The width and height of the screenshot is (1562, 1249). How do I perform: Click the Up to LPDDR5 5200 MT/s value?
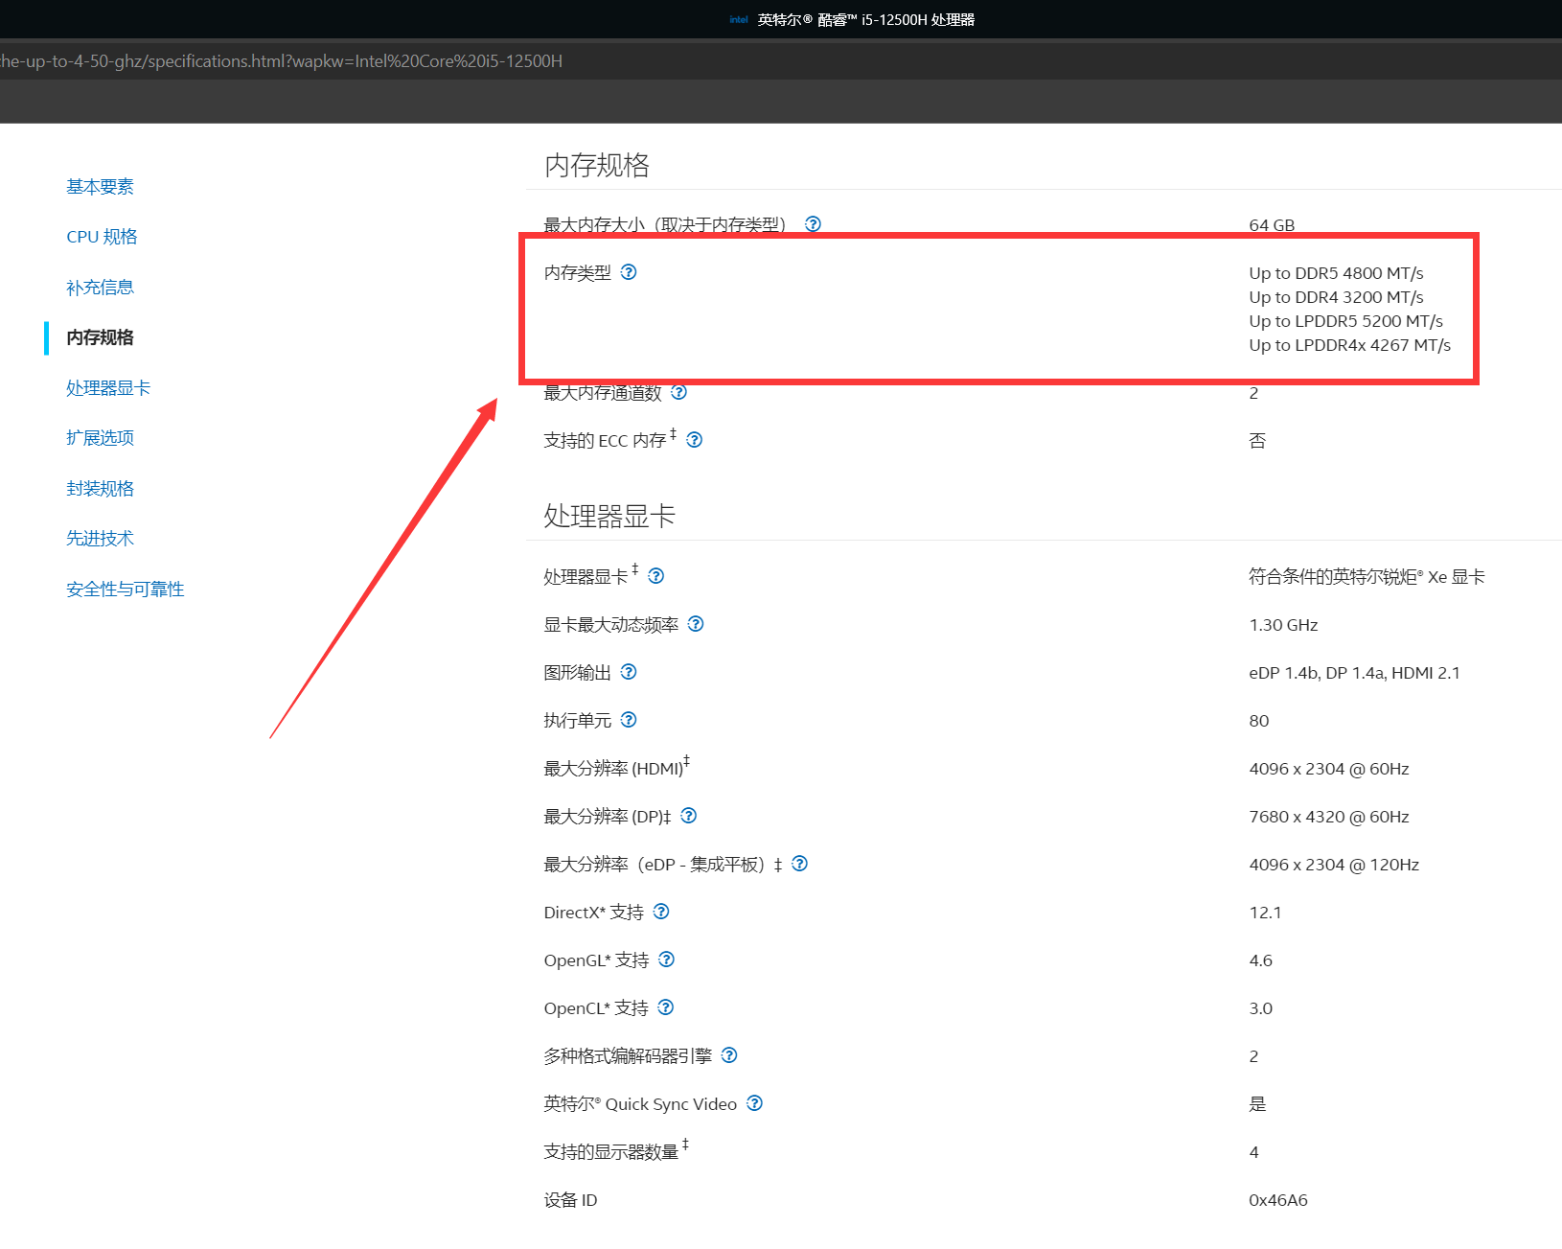point(1345,321)
